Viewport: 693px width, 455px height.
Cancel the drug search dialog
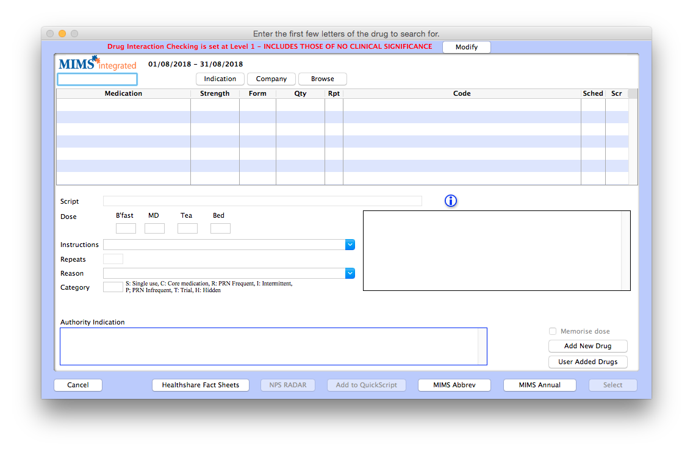click(x=77, y=385)
